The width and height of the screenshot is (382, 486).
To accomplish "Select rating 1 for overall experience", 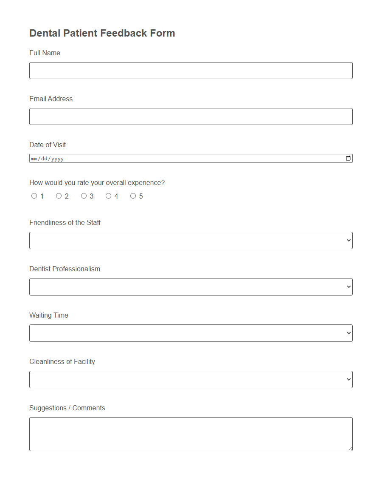I will (34, 196).
